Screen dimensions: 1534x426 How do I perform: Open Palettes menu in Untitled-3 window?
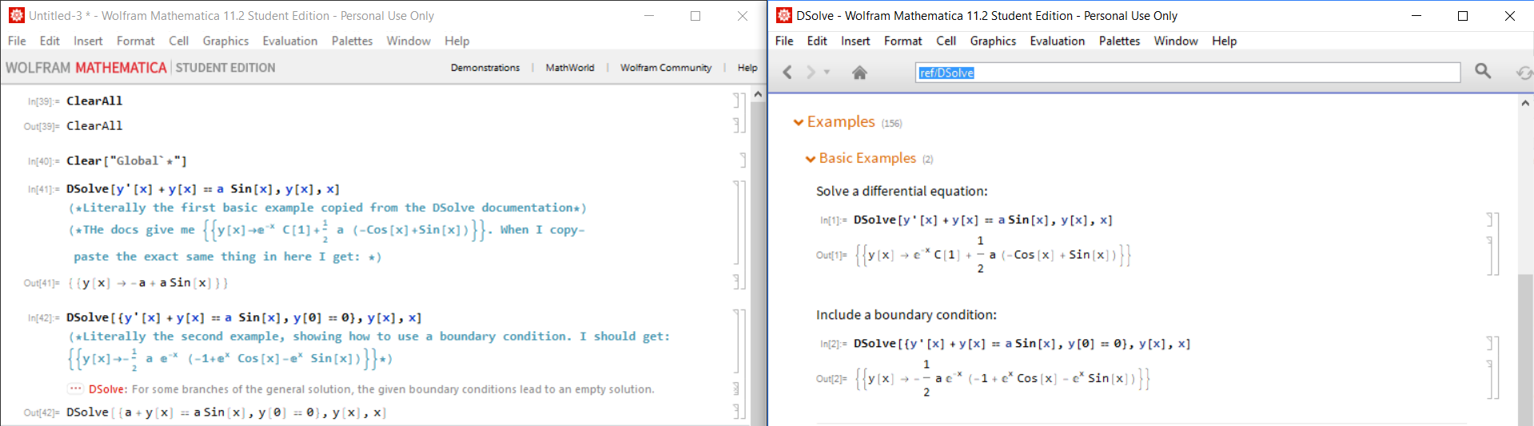tap(353, 41)
